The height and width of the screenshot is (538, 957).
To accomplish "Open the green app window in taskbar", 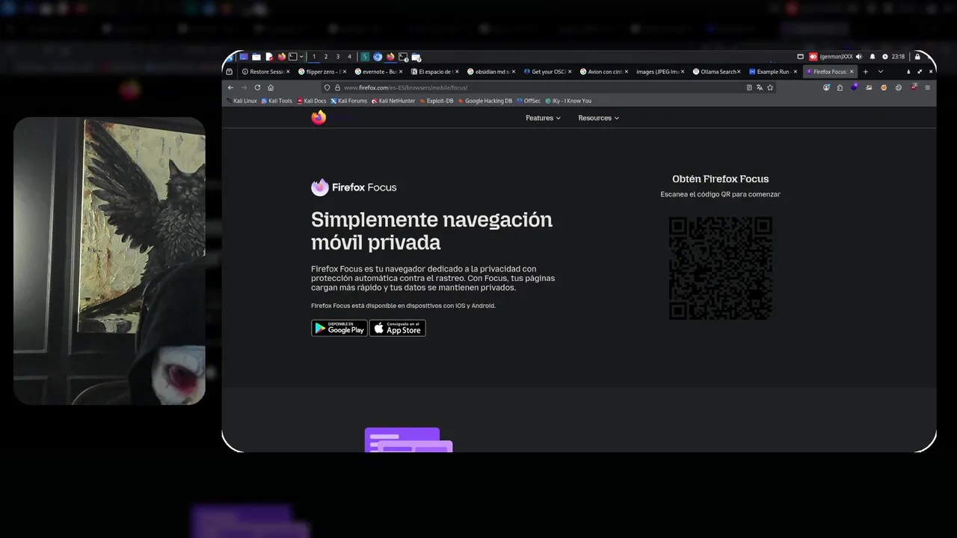I will click(x=365, y=57).
